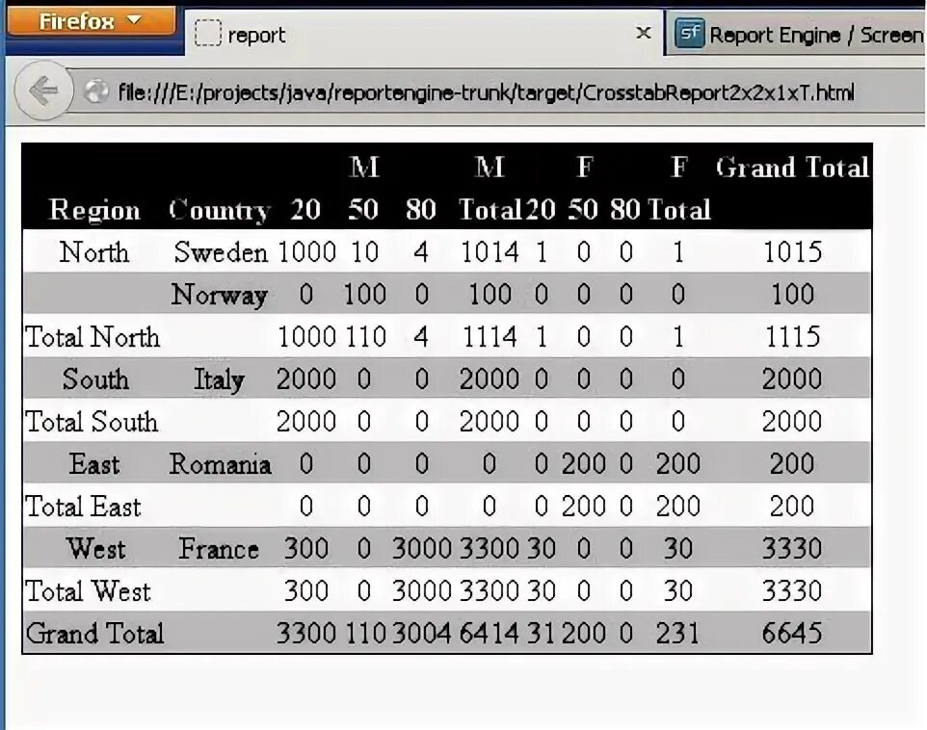Click the Region column header
927x730 pixels.
point(93,210)
